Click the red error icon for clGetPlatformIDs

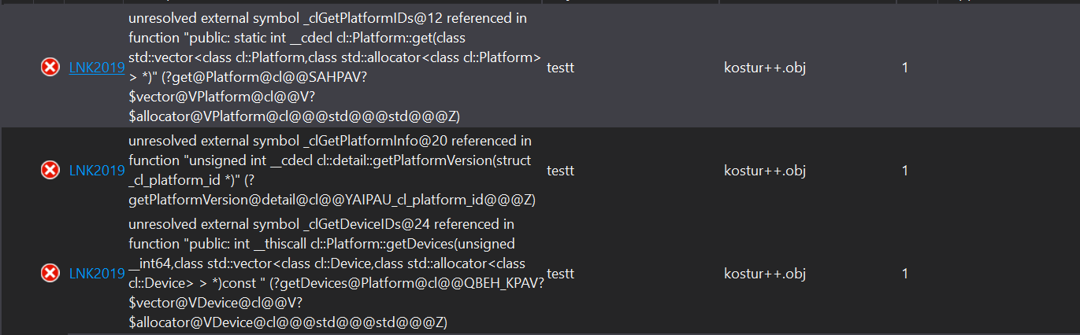(50, 68)
